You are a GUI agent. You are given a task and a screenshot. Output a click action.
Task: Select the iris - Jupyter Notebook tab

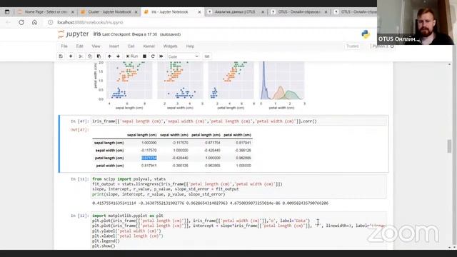click(x=170, y=12)
